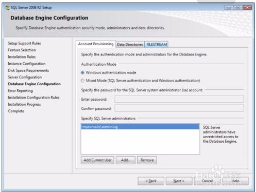The image size is (256, 192).
Task: Minimize the setup window
Action: point(229,7)
